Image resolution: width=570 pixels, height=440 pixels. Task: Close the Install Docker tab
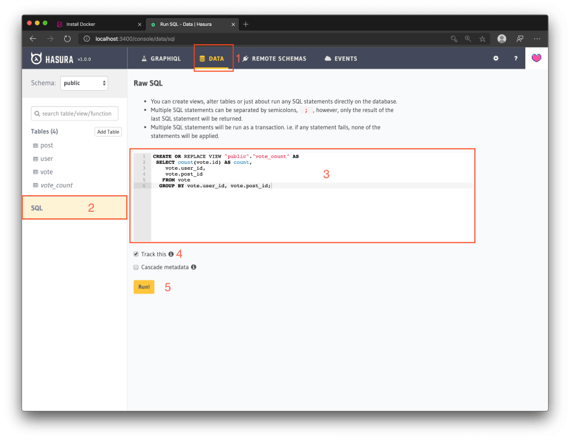point(140,25)
